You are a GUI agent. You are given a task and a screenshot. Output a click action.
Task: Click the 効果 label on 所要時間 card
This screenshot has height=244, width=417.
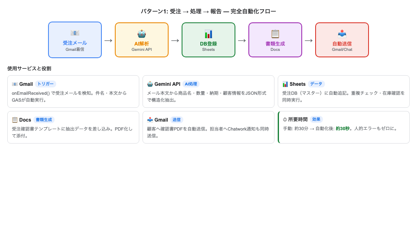[x=317, y=119]
